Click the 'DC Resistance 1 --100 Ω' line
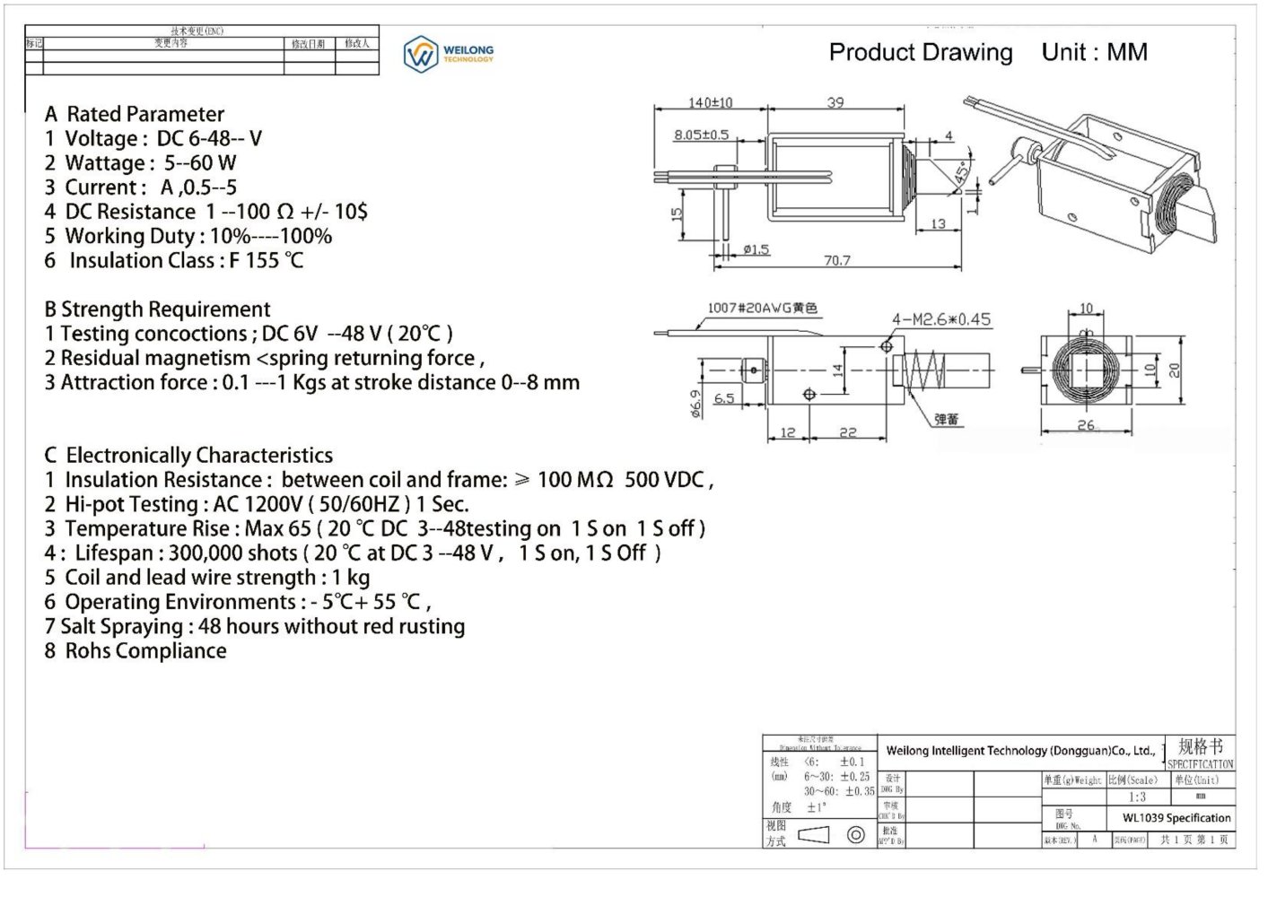The width and height of the screenshot is (1268, 897). pos(206,212)
